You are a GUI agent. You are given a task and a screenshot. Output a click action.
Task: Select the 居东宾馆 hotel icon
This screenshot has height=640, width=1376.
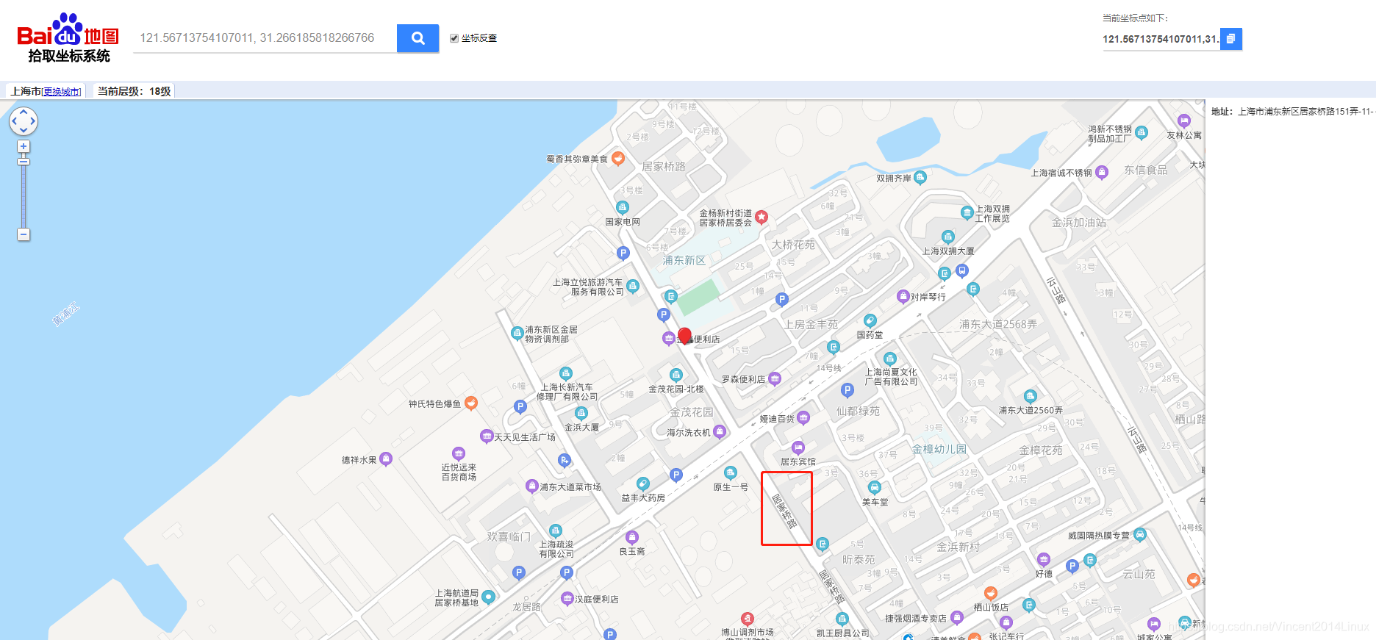coord(798,447)
